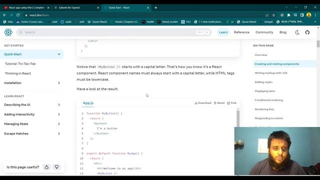
Task: Click the page vertical scrollbar thumb
Action: coord(318,43)
